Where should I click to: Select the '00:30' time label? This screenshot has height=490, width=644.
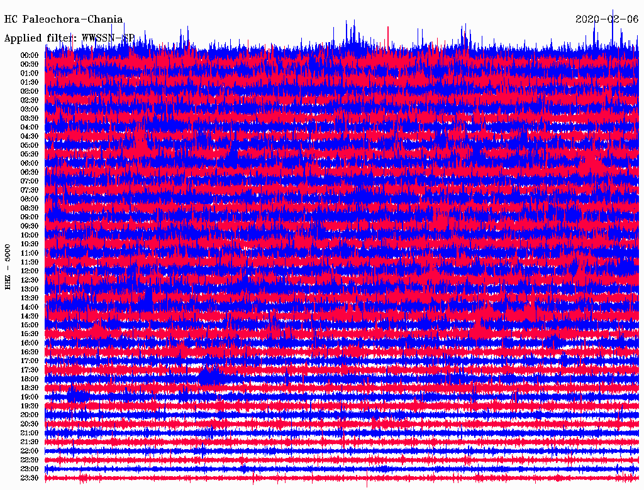[30, 64]
